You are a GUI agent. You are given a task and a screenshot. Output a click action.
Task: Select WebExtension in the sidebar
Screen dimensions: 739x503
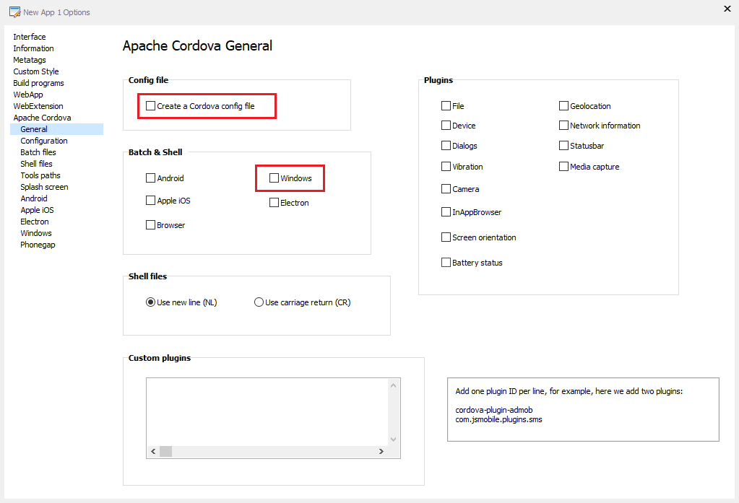click(x=38, y=106)
